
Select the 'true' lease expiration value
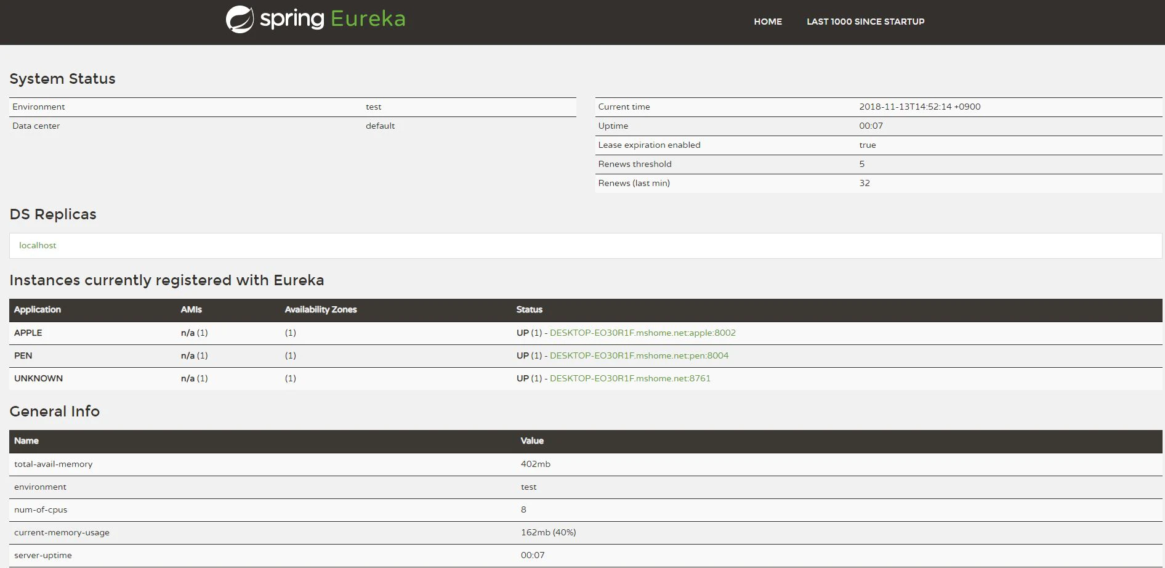click(x=868, y=145)
